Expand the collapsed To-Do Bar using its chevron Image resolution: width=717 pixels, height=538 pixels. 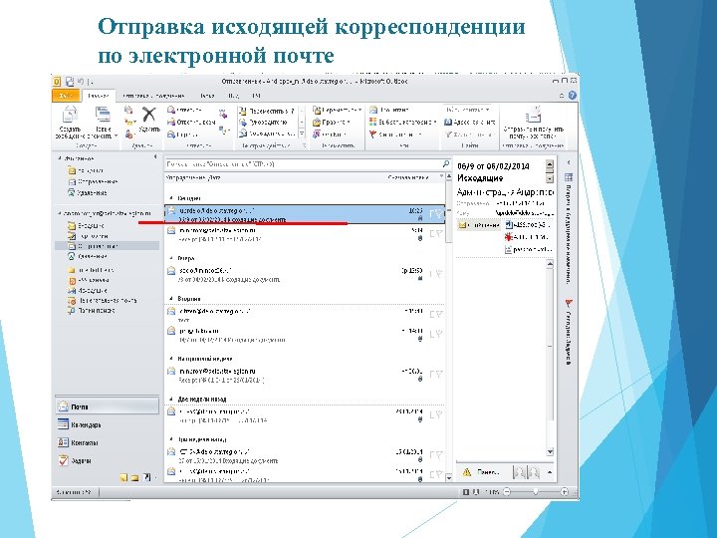pyautogui.click(x=569, y=162)
